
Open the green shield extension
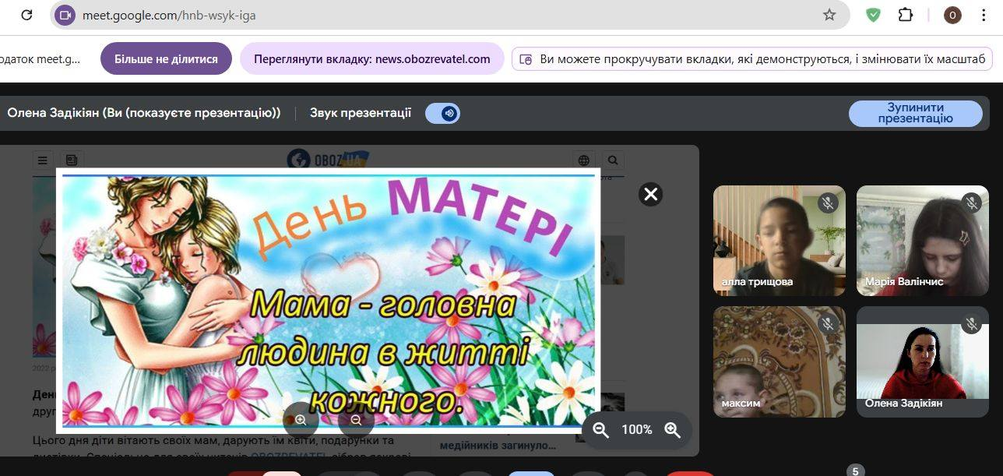(x=874, y=15)
